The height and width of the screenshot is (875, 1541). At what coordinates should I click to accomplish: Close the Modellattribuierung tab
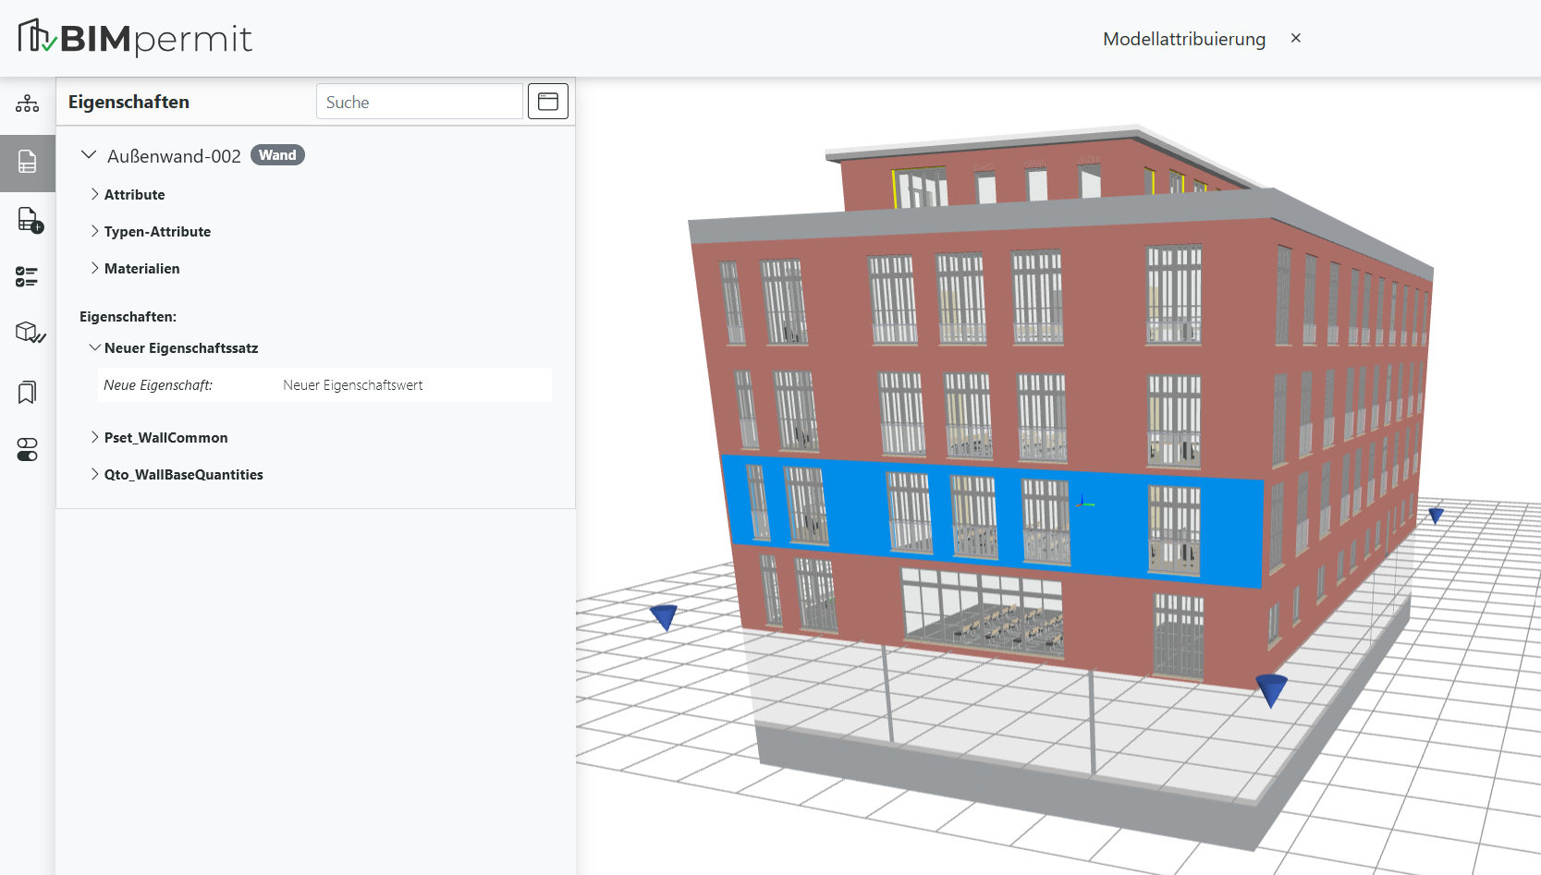tap(1296, 38)
